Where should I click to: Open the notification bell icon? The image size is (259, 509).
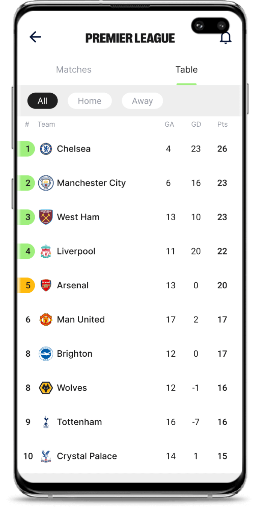tap(226, 38)
